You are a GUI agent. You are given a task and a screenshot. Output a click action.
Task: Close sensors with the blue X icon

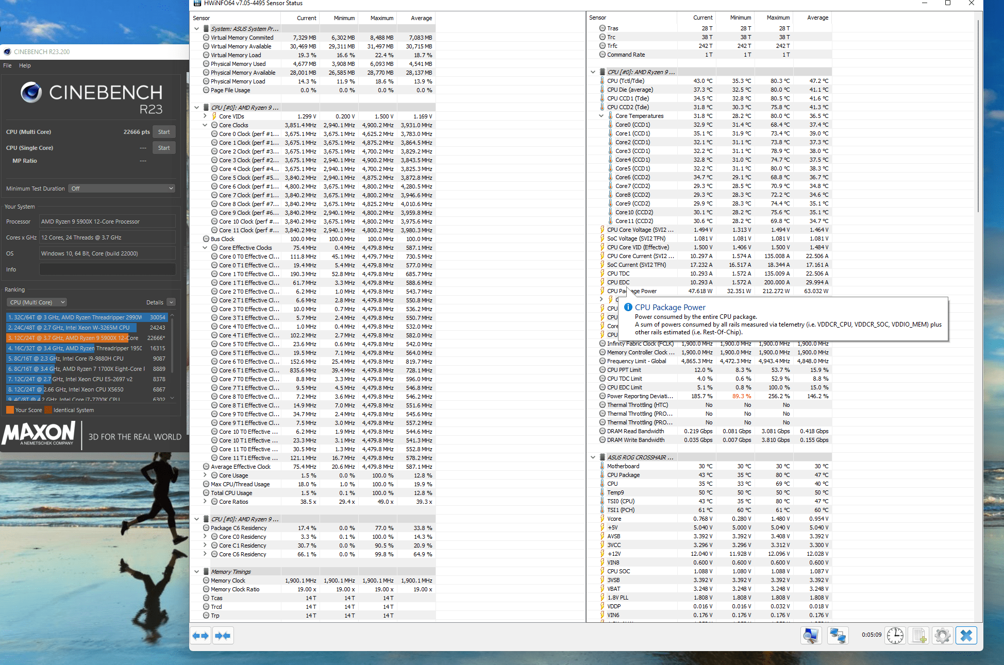pyautogui.click(x=966, y=636)
